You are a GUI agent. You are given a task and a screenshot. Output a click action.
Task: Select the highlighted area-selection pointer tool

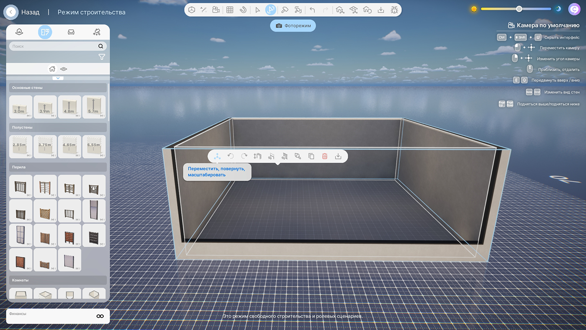click(x=271, y=10)
